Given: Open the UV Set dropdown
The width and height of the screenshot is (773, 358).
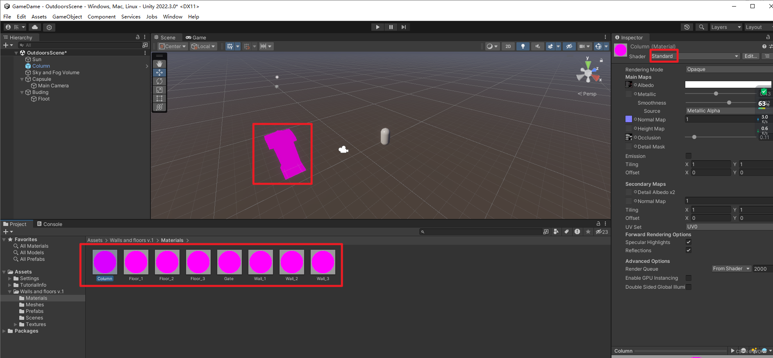Looking at the screenshot, I should coord(729,227).
